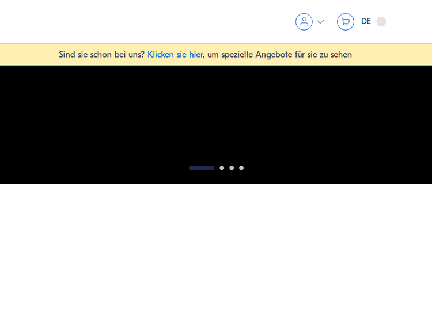Open the DE language selector
The image size is (432, 324).
(366, 21)
